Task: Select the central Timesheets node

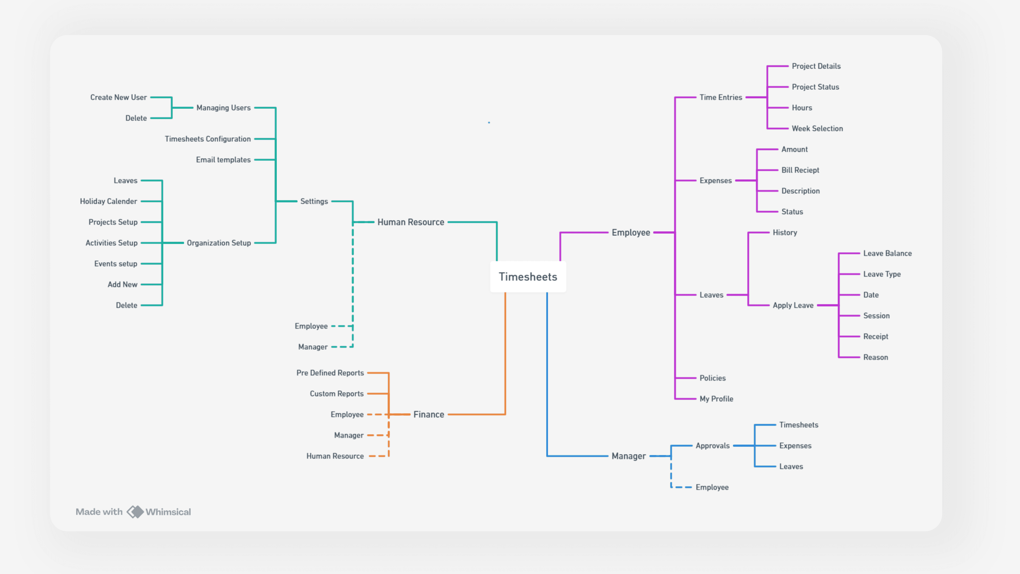Action: [528, 276]
